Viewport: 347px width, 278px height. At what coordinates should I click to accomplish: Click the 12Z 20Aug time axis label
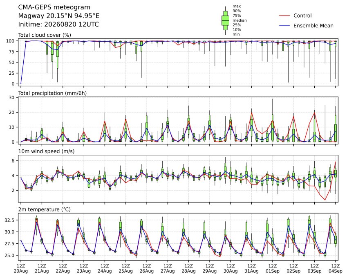pyautogui.click(x=21, y=269)
